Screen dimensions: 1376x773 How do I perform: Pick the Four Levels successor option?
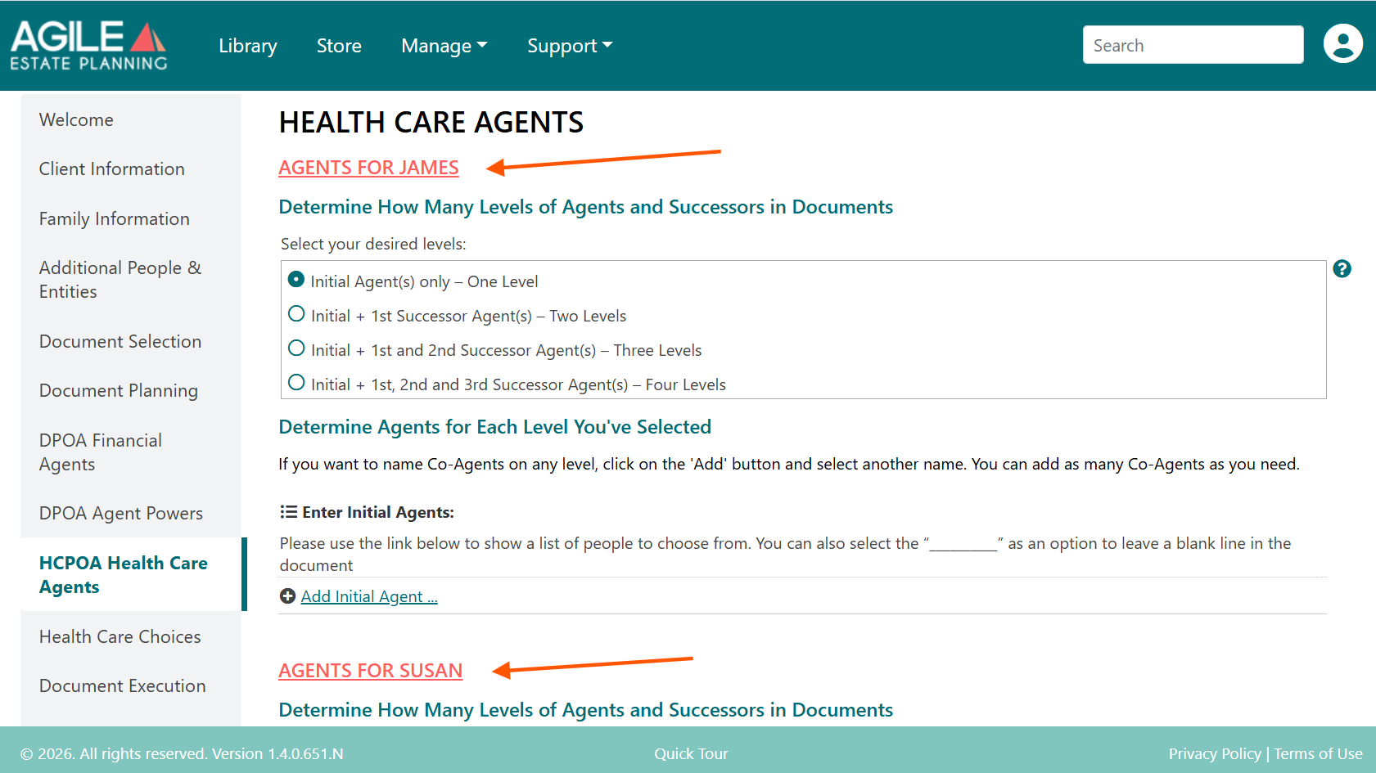(296, 383)
